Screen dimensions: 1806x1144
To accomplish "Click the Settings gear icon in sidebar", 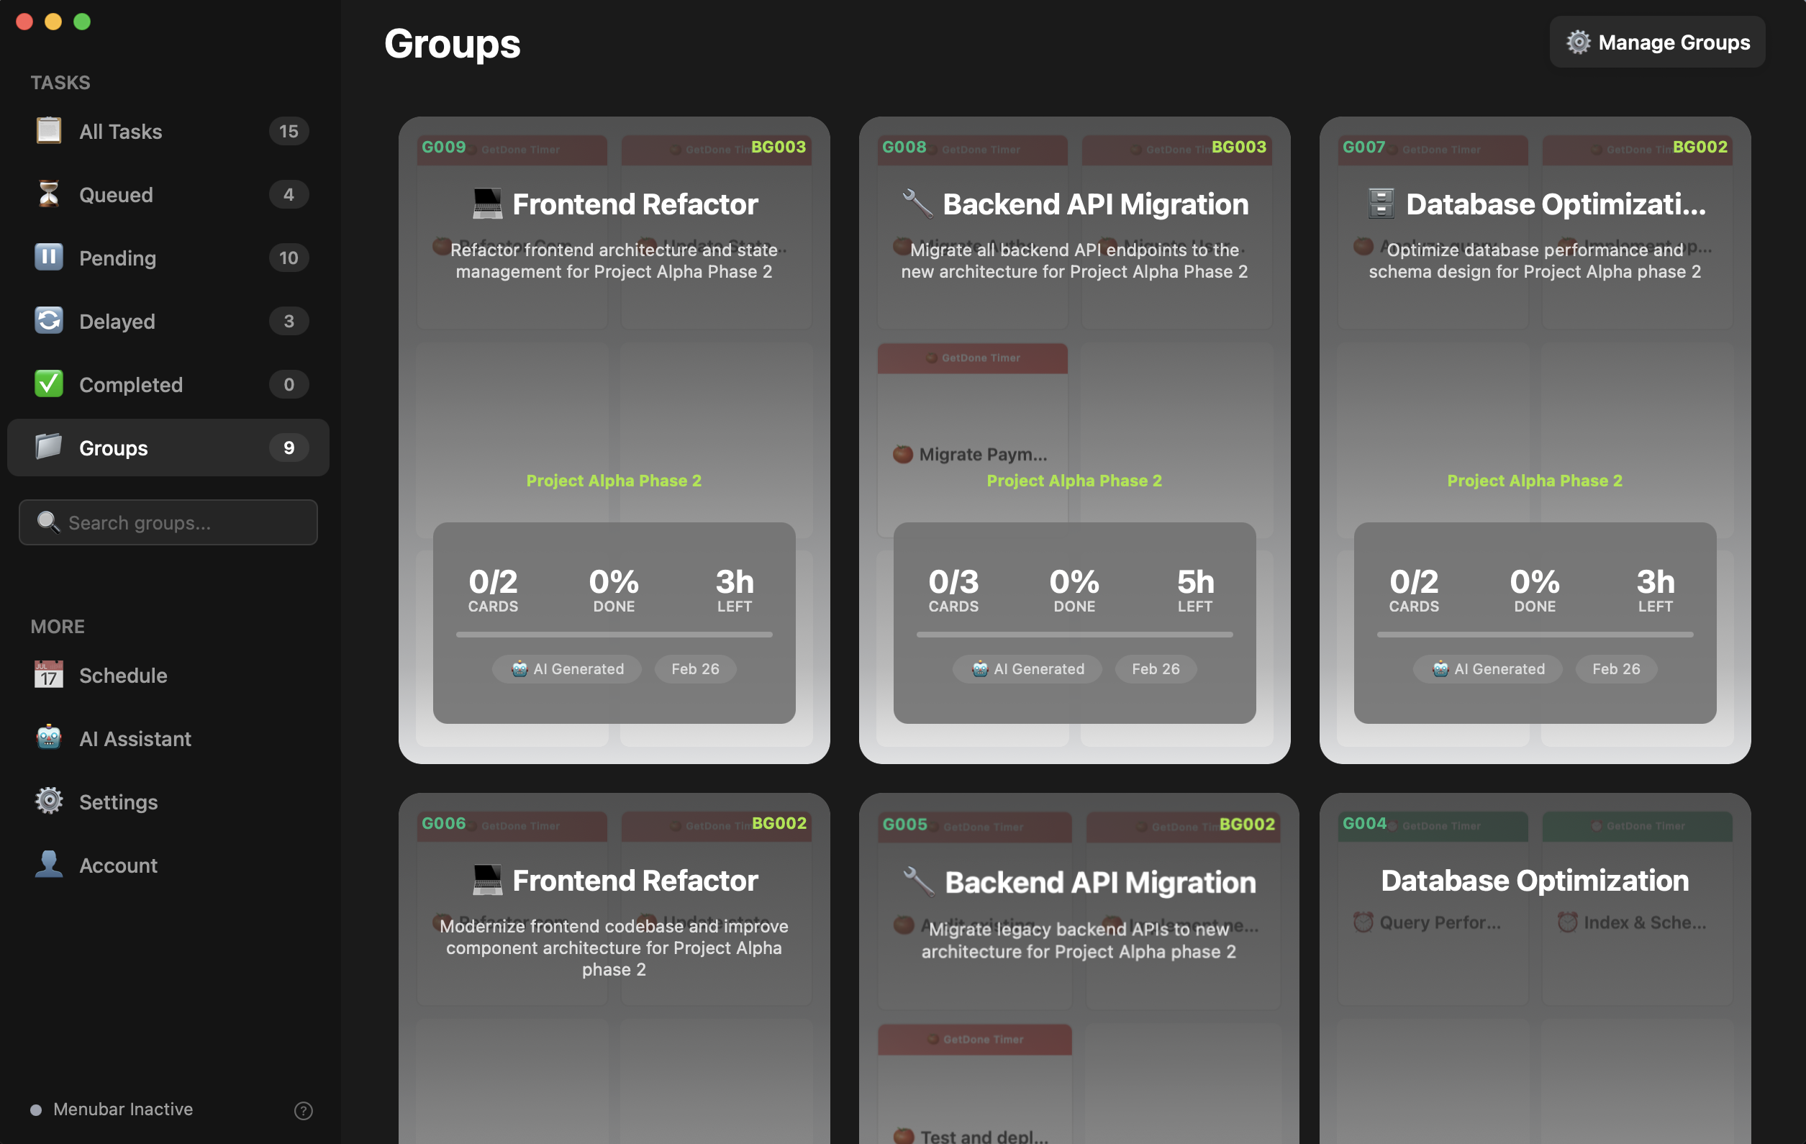I will [49, 802].
